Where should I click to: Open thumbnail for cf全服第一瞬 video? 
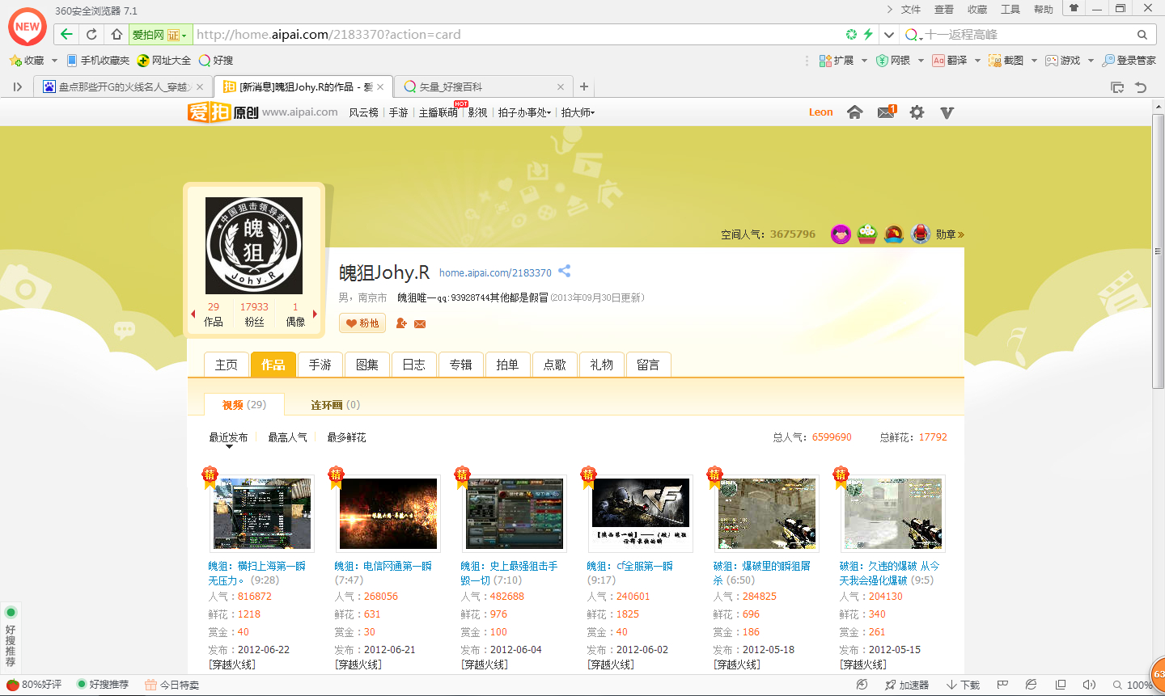coord(641,513)
